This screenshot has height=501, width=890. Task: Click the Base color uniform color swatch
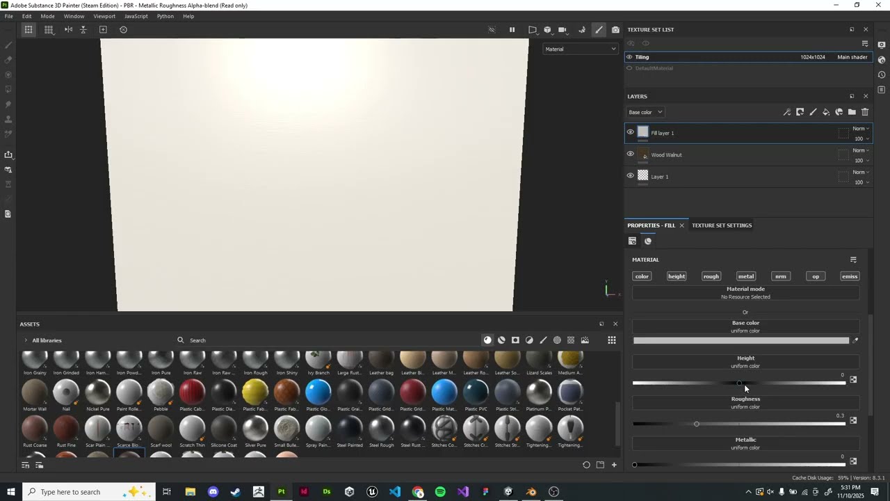coord(741,340)
